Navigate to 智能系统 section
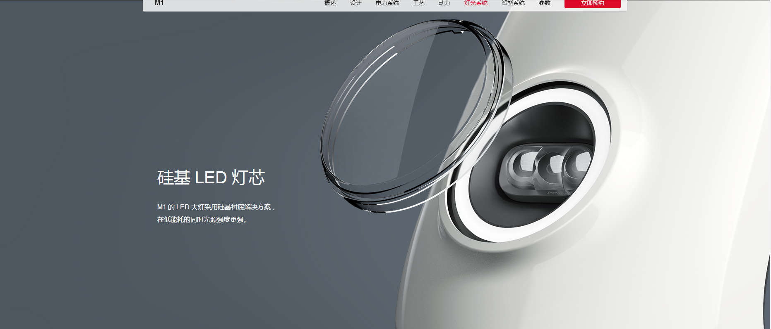 pyautogui.click(x=513, y=3)
